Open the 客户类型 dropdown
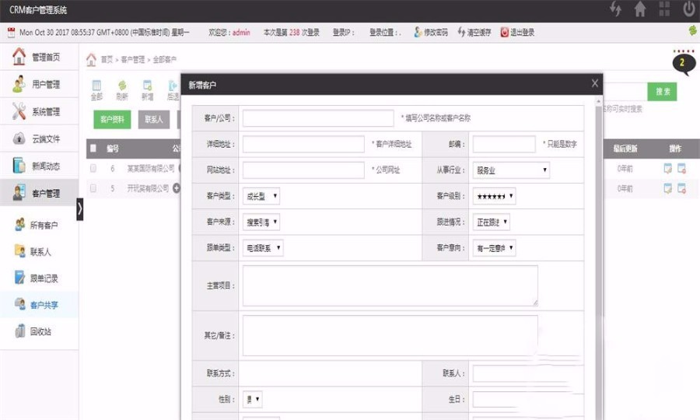Screen dimensions: 700x420 (261, 196)
